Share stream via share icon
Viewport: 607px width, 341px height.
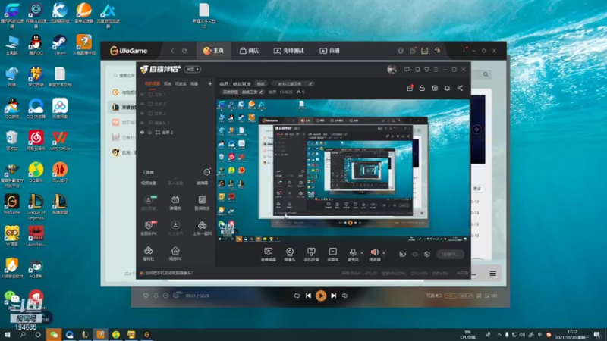[460, 88]
